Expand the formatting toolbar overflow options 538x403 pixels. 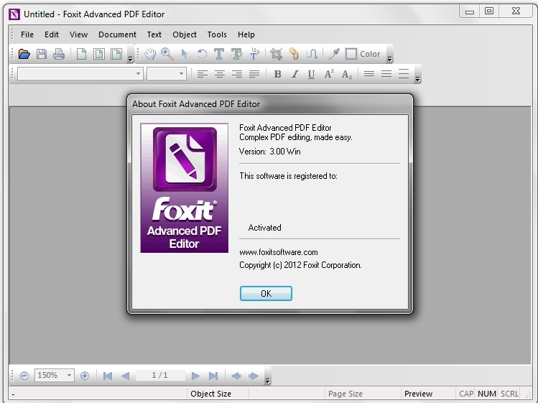click(x=417, y=79)
